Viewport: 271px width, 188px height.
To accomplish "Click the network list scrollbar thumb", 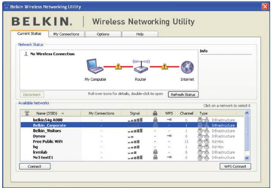I will click(247, 133).
